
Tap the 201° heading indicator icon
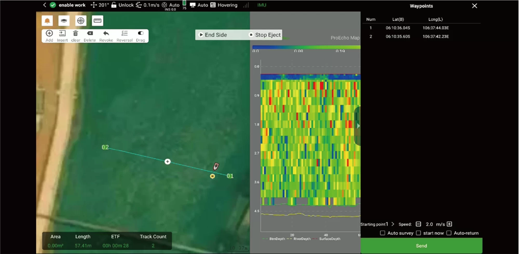[94, 5]
